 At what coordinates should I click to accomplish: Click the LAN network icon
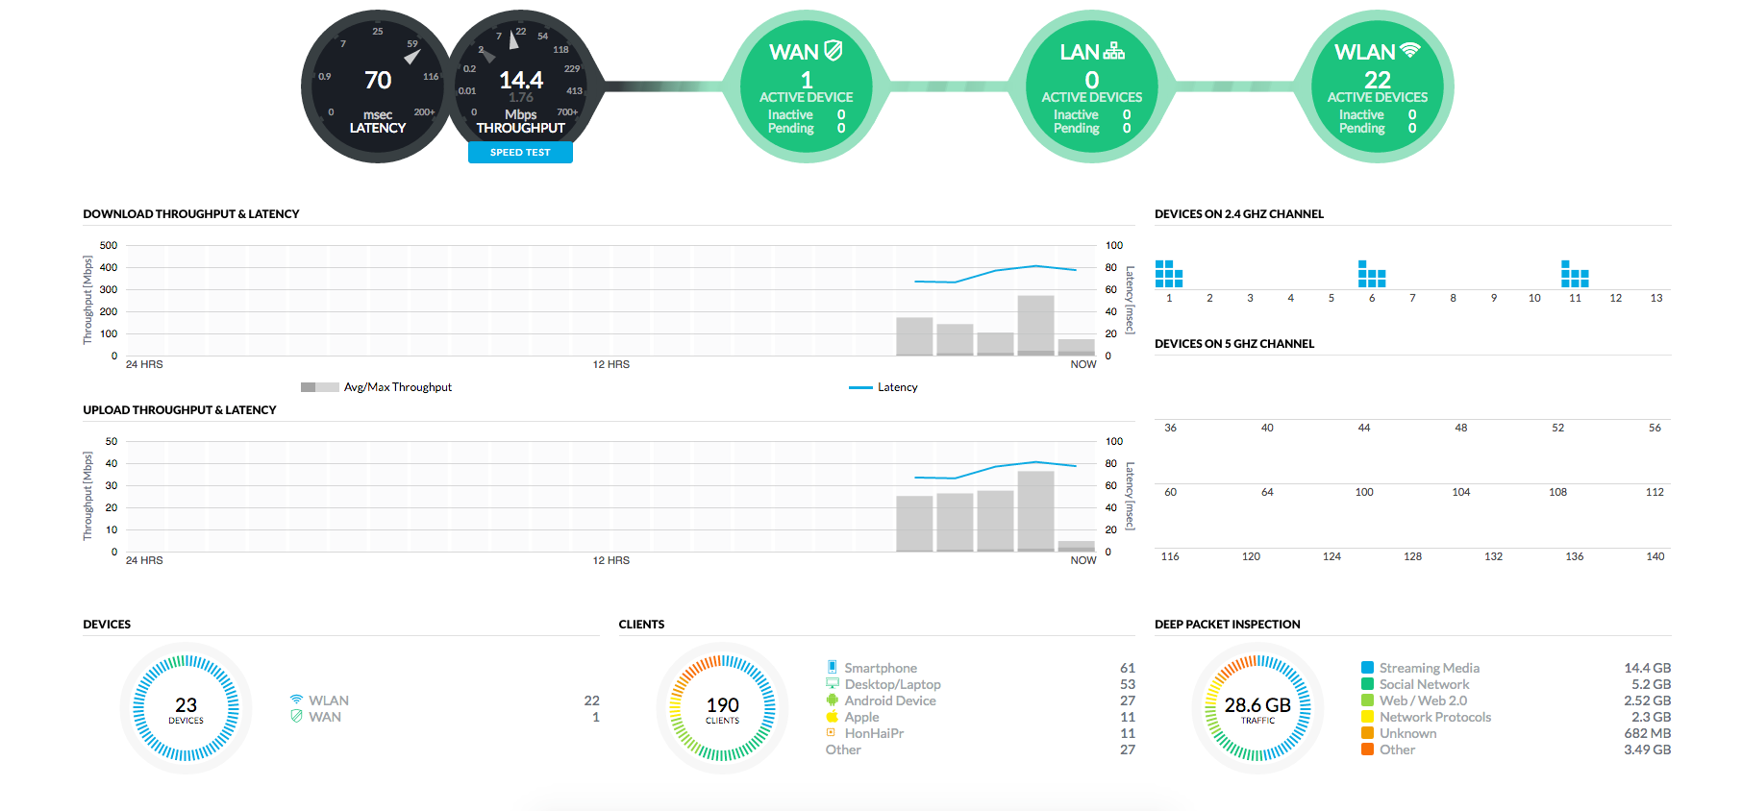point(1114,50)
